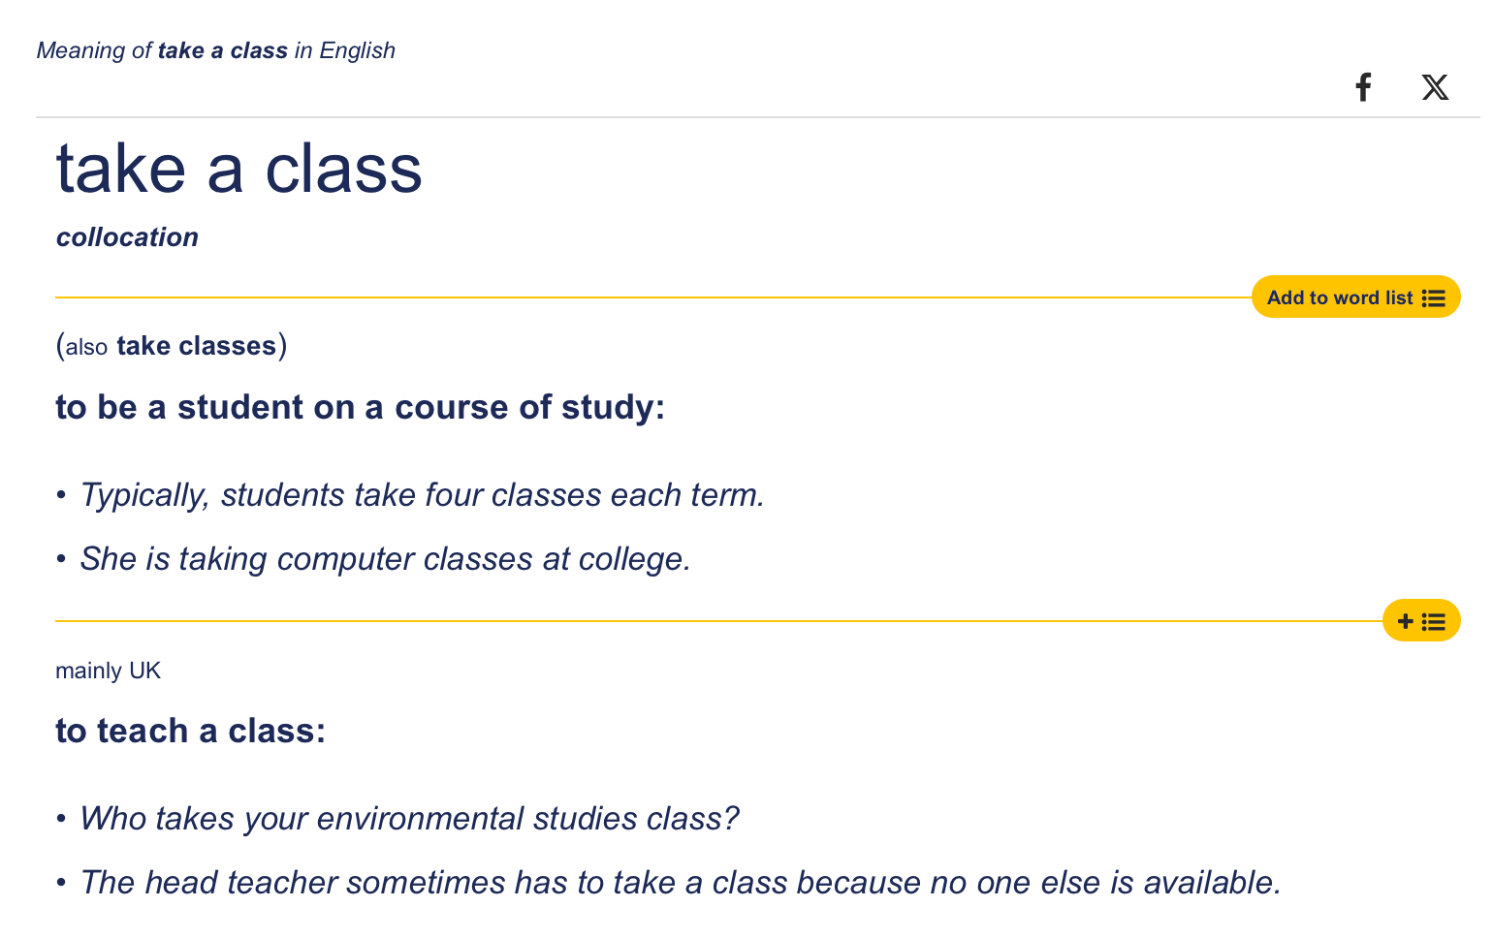This screenshot has height=938, width=1493.
Task: Click the yellow divider line above 'mainly UK'
Action: coord(679,621)
